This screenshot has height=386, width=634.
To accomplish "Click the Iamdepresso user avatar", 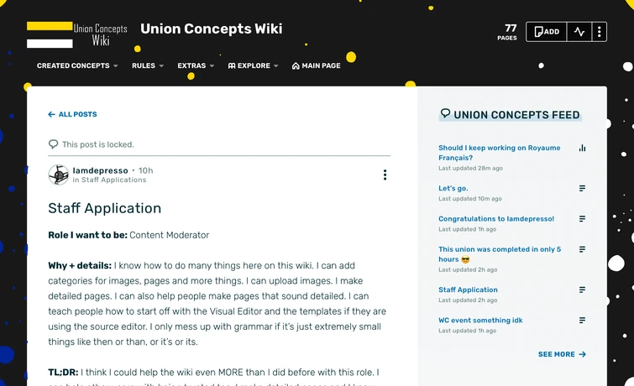I will pyautogui.click(x=59, y=175).
